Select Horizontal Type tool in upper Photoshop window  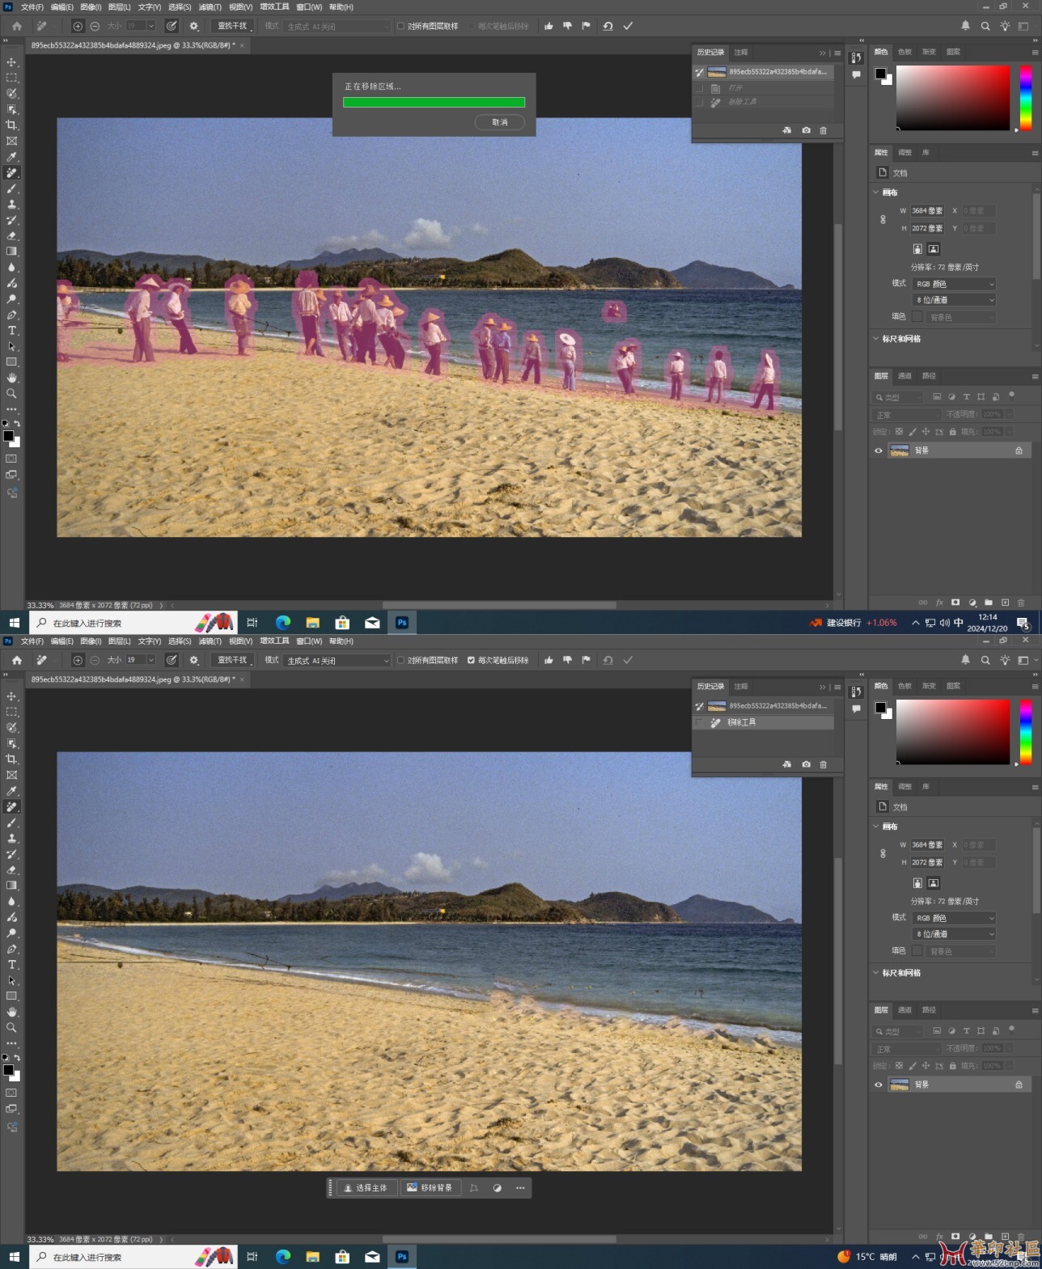point(11,331)
